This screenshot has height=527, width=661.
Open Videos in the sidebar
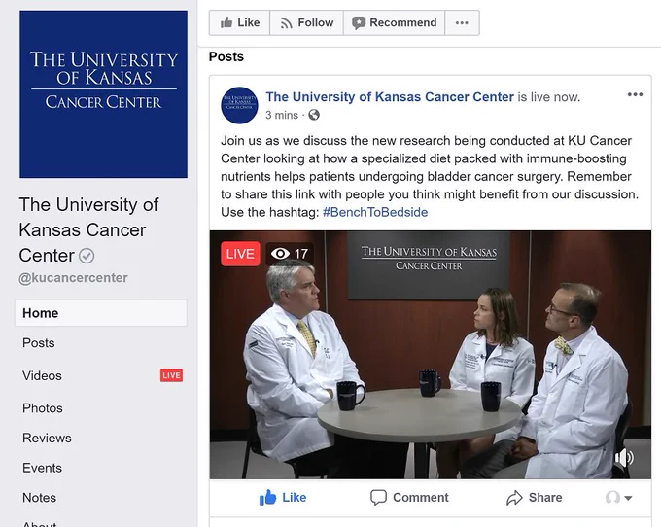point(42,375)
